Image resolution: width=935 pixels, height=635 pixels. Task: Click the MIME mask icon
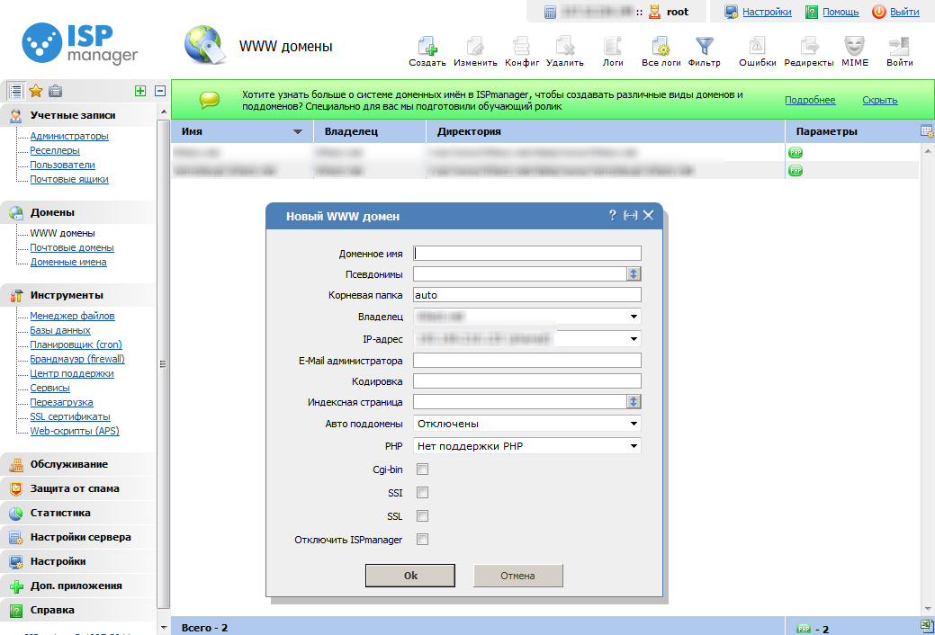(854, 47)
